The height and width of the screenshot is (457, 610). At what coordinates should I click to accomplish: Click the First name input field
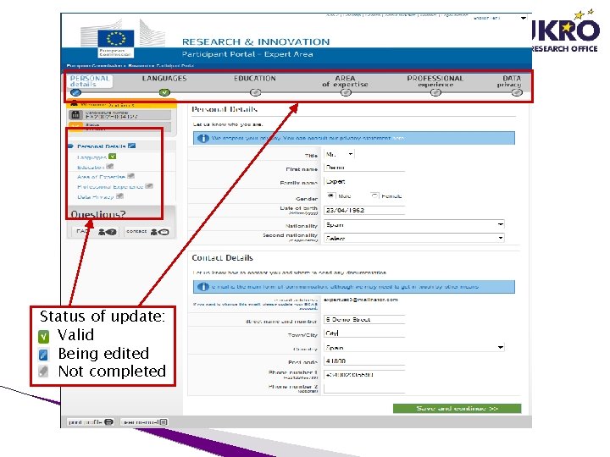(364, 168)
